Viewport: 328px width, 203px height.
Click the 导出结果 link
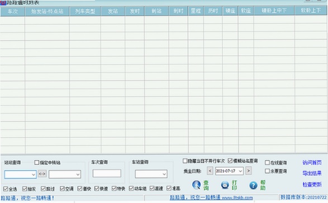[x=312, y=173]
